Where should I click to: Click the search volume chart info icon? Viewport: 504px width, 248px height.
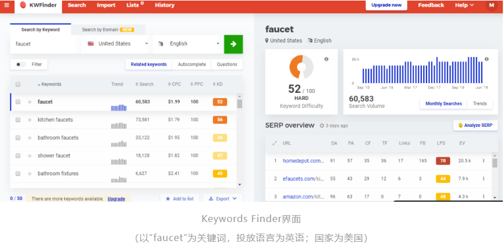(487, 59)
